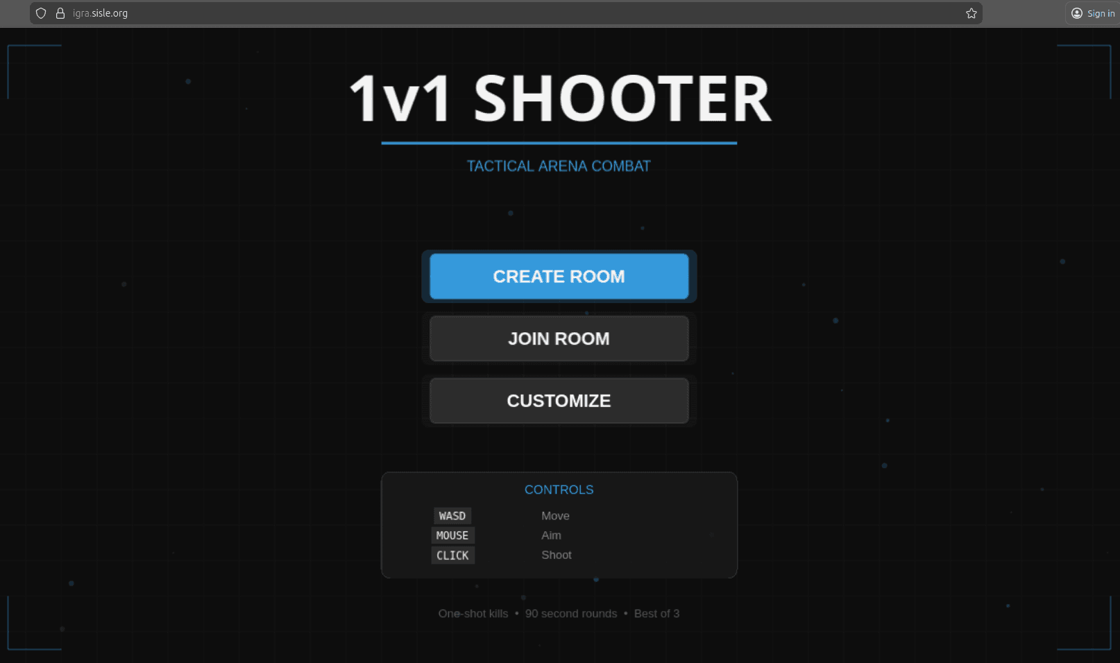Click the shield icon in the address bar
This screenshot has width=1120, height=663.
(x=40, y=12)
